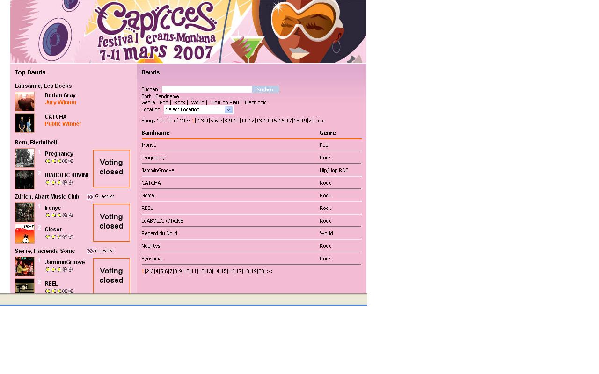Filter bands by Pop genre
The image size is (599, 374).
coord(164,102)
